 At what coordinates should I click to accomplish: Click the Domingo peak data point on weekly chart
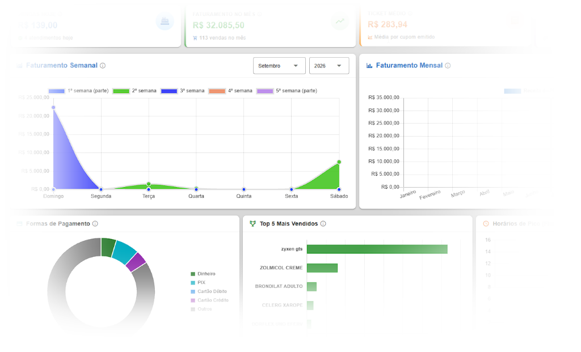[53, 108]
